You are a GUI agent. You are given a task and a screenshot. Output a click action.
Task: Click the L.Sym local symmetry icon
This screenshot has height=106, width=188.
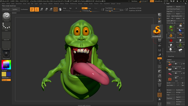159,51
